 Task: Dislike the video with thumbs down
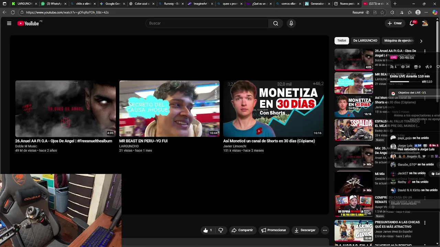(x=221, y=230)
